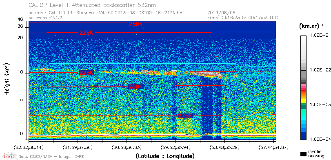Click the backscatter color scale bar
The width and height of the screenshot is (331, 160).
(x=303, y=88)
